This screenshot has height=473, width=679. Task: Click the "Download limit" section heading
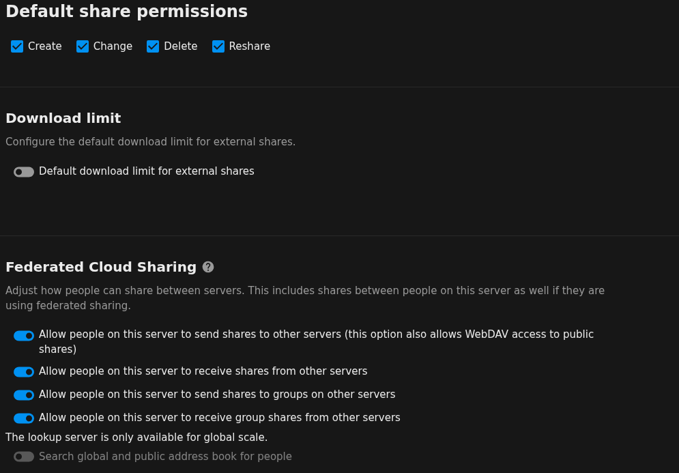(63, 118)
